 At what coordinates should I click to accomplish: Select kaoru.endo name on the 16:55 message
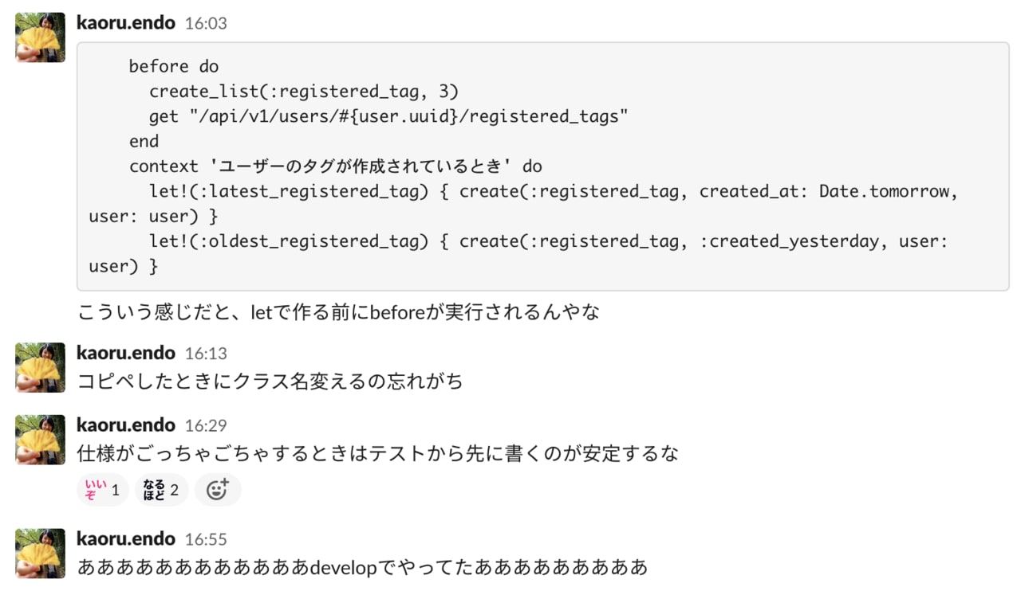[x=125, y=538]
